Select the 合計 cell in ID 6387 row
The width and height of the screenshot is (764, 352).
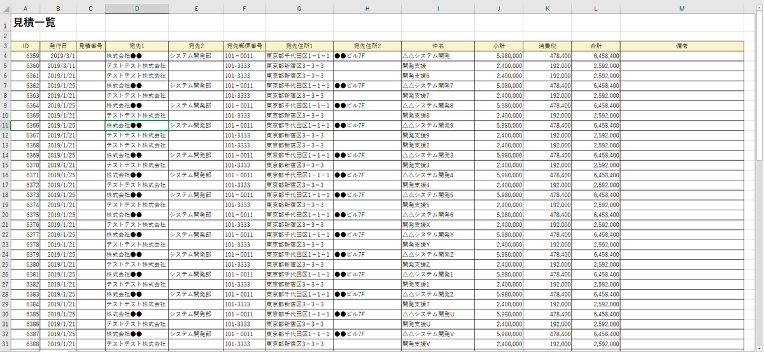tap(596, 334)
